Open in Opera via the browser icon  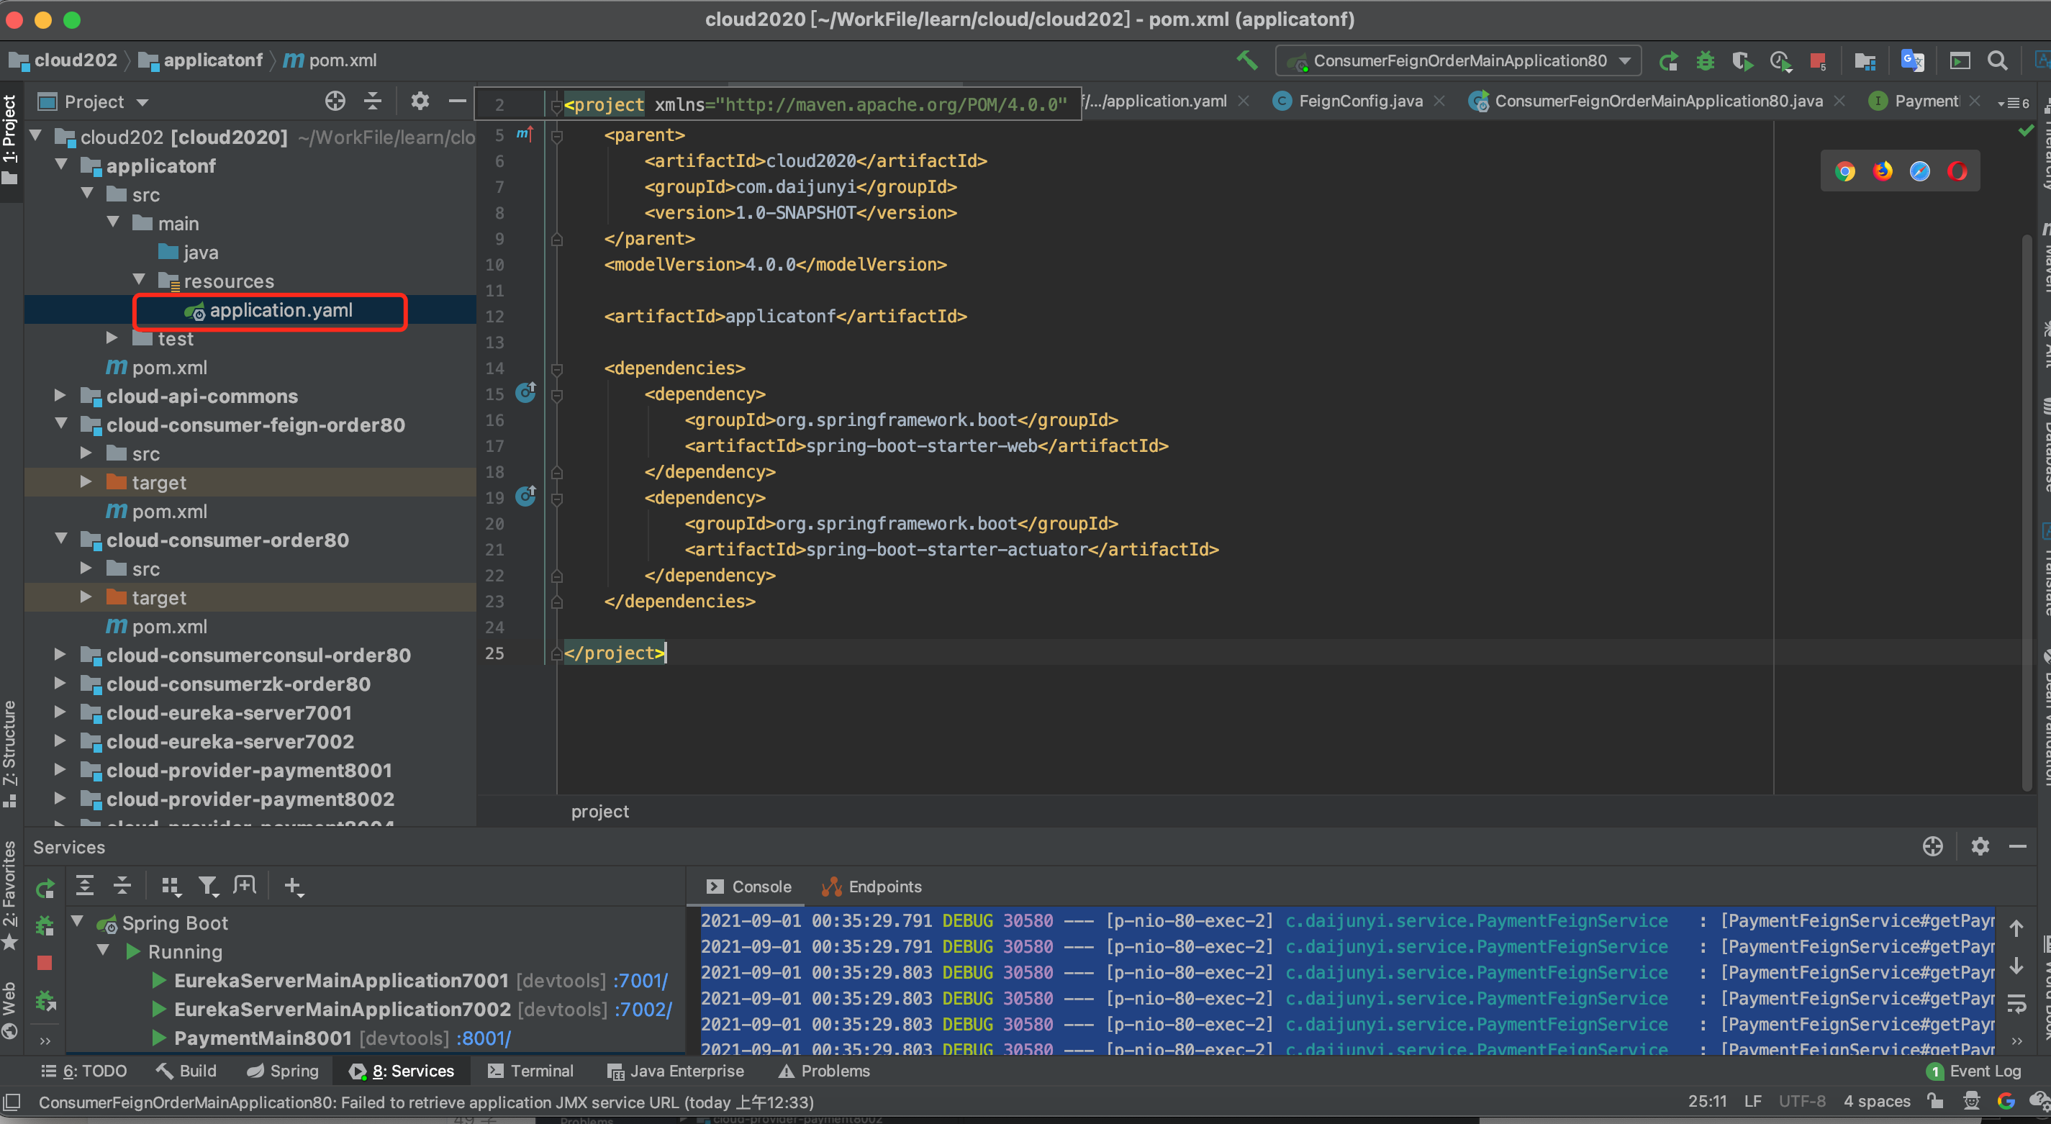(1957, 171)
